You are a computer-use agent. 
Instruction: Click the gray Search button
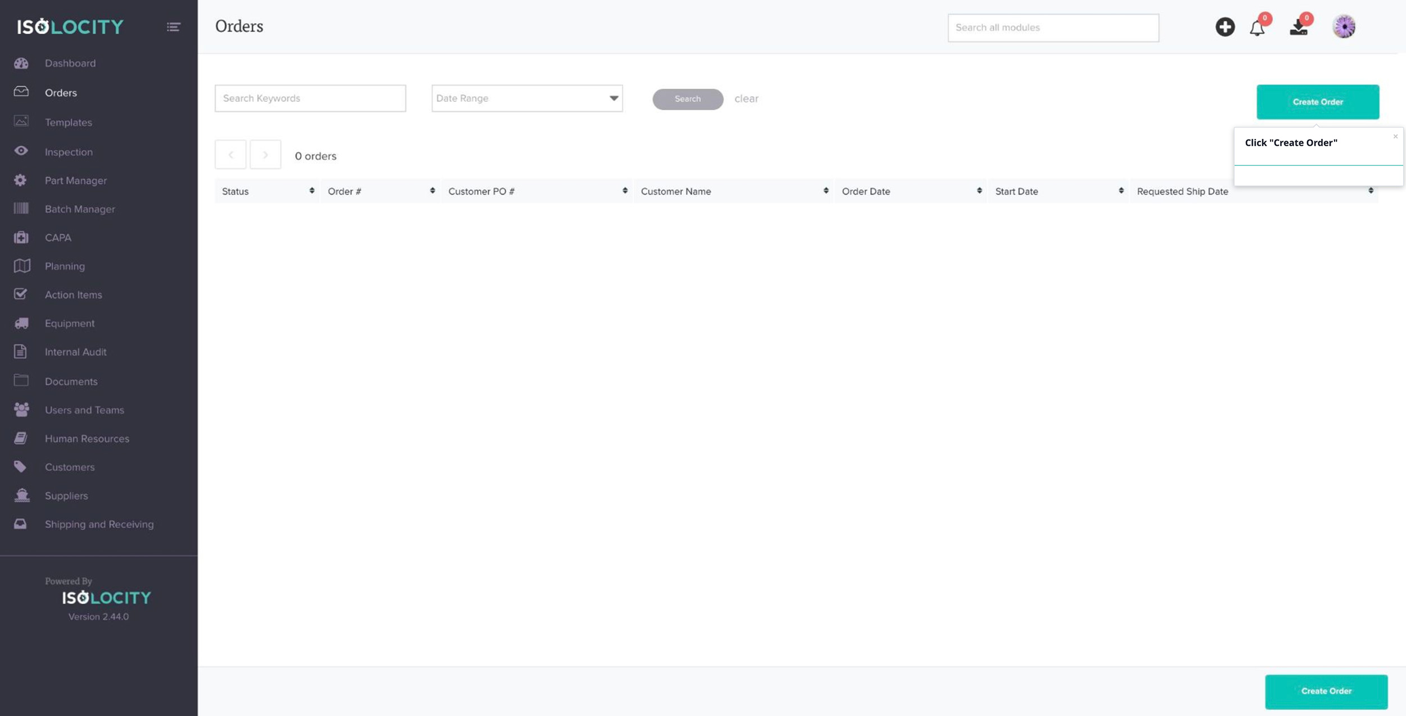click(688, 99)
